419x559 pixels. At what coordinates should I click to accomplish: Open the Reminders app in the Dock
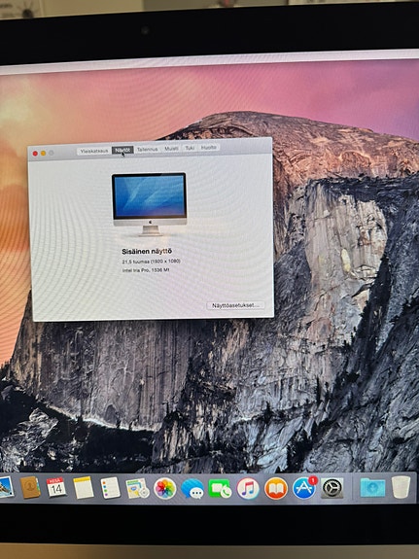111,488
